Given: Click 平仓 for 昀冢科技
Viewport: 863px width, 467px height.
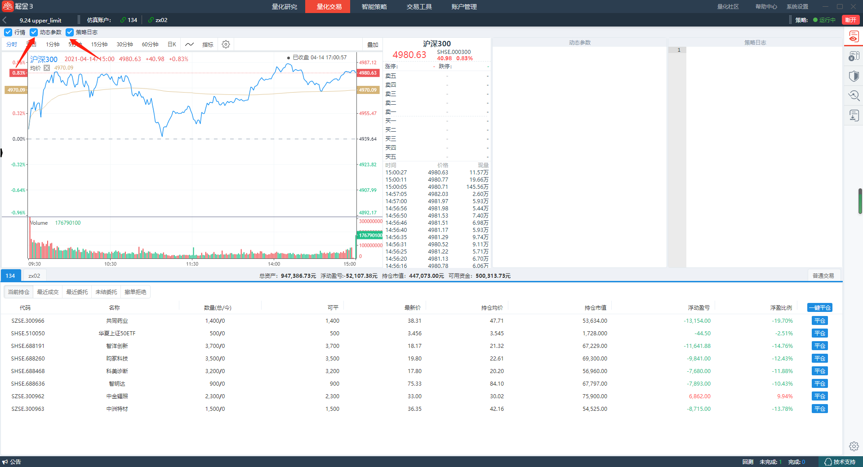Looking at the screenshot, I should (x=820, y=359).
